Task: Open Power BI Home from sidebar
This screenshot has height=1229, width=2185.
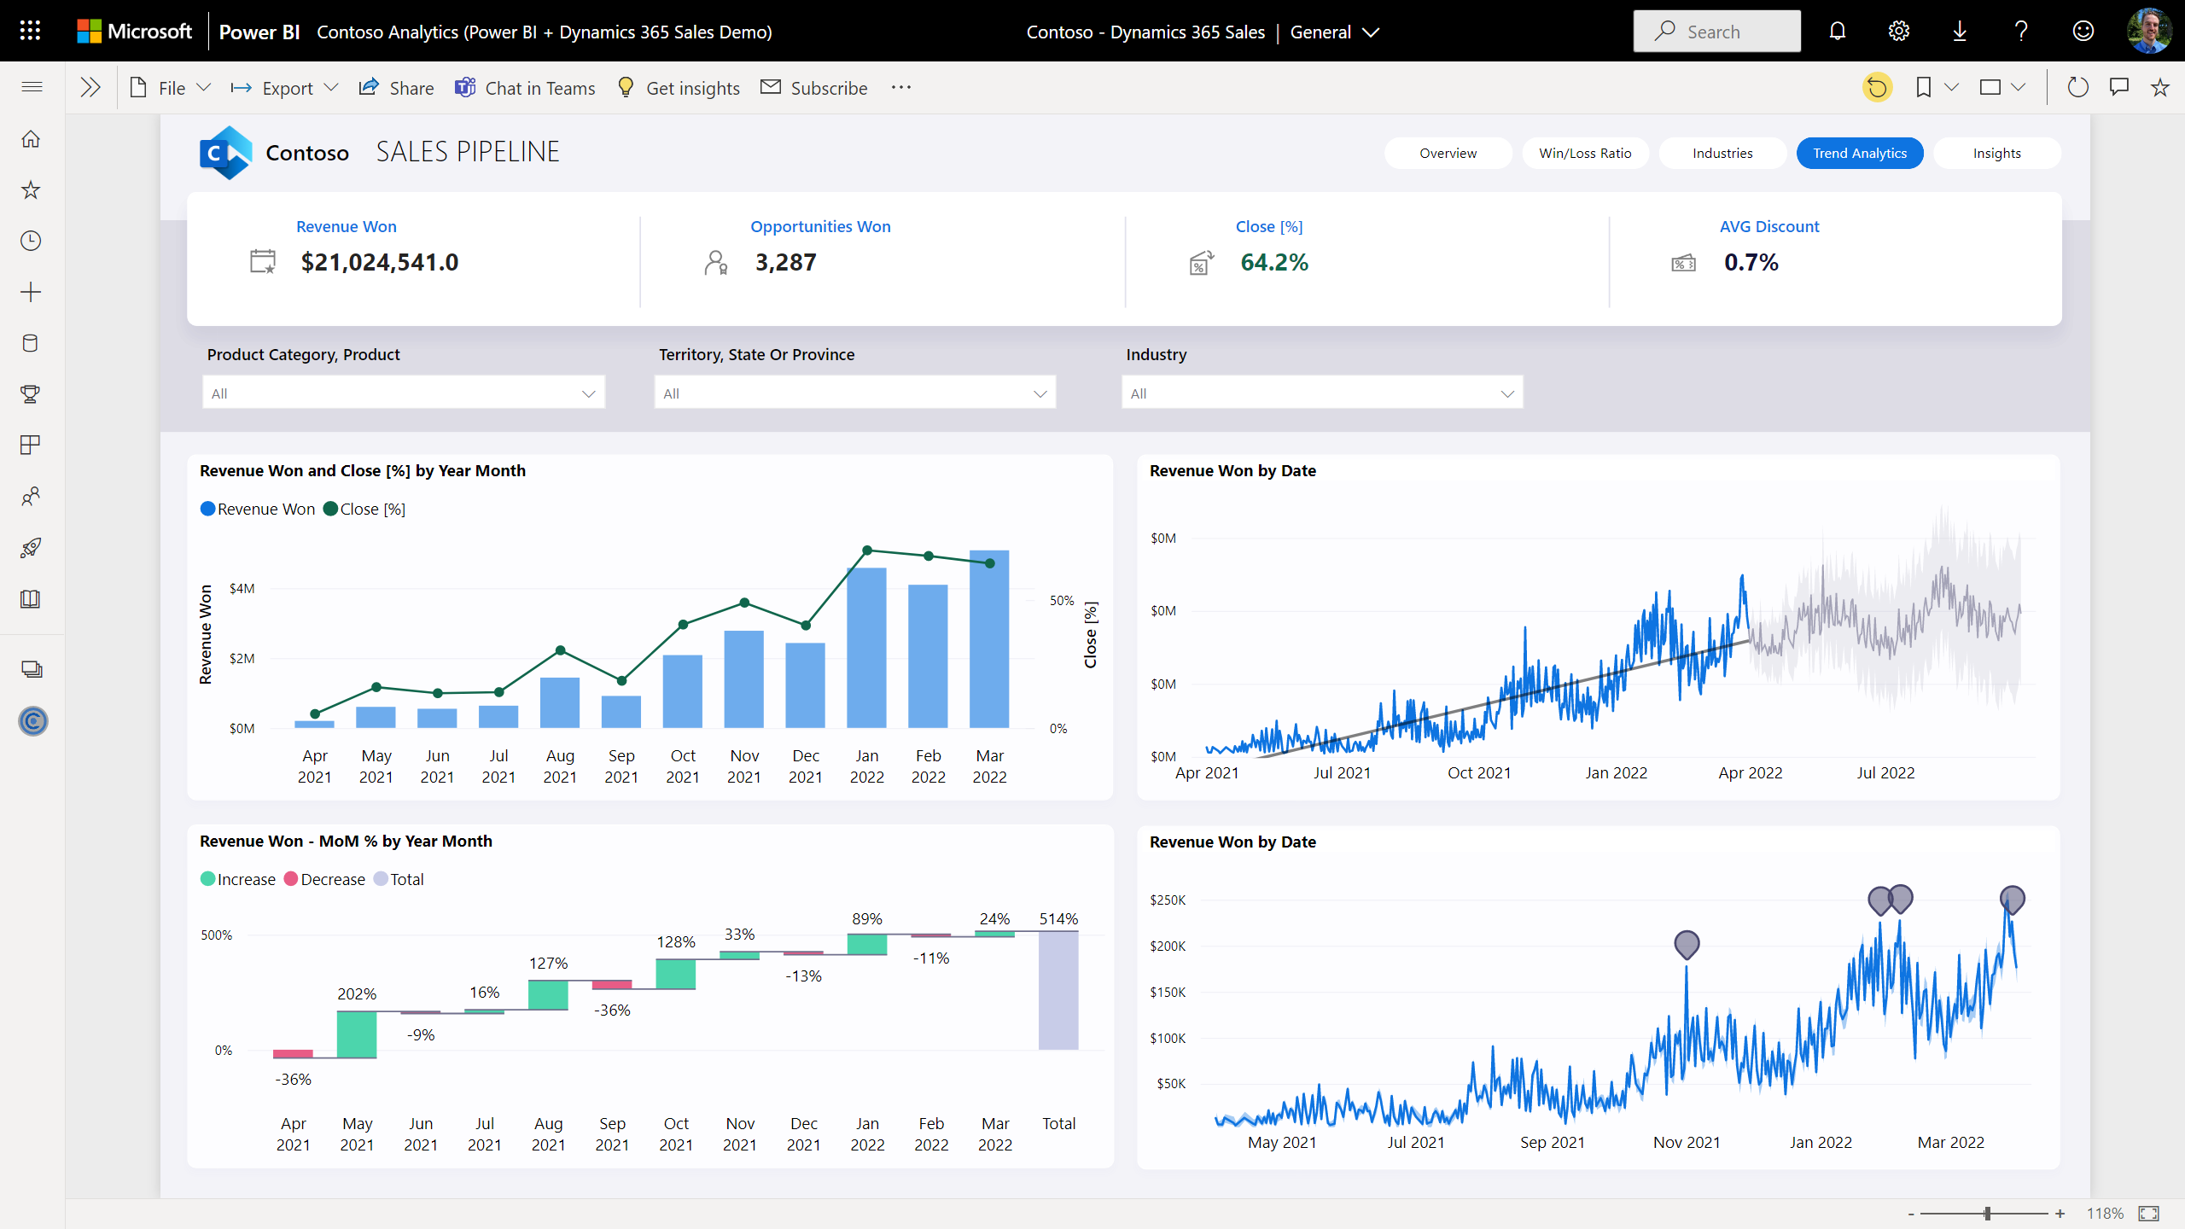Action: [31, 138]
